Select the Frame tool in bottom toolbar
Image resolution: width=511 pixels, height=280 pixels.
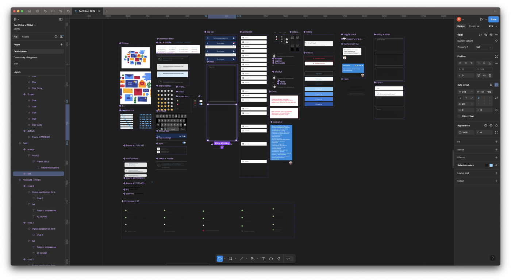click(231, 258)
